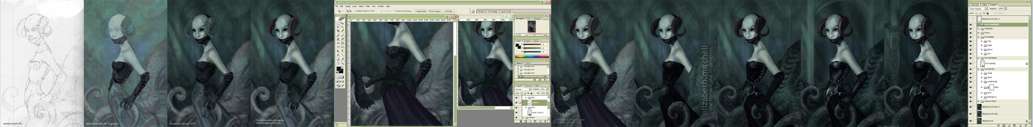Select the Move tool in the toolbox
The width and height of the screenshot is (1033, 127).
click(343, 24)
